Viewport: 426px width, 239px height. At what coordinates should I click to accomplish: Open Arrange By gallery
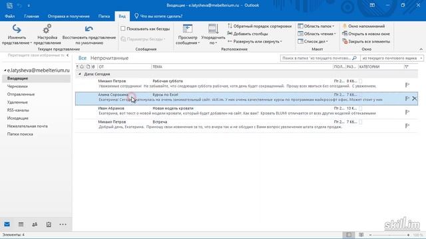pyautogui.click(x=213, y=35)
